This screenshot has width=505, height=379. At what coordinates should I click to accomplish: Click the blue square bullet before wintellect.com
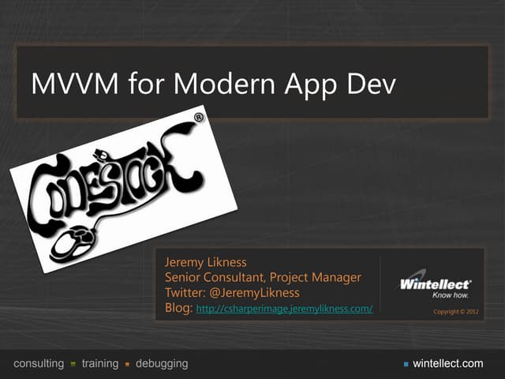[406, 364]
